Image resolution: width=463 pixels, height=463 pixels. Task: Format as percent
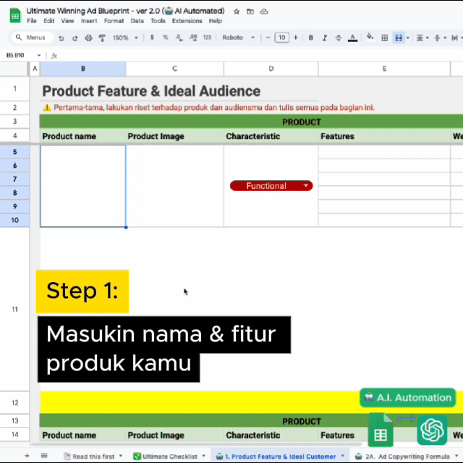(166, 38)
